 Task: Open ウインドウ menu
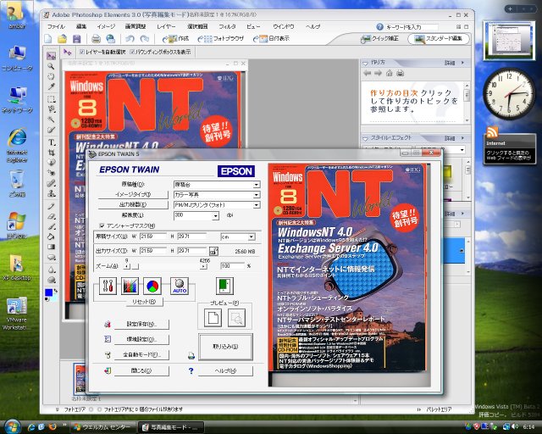pyautogui.click(x=284, y=26)
